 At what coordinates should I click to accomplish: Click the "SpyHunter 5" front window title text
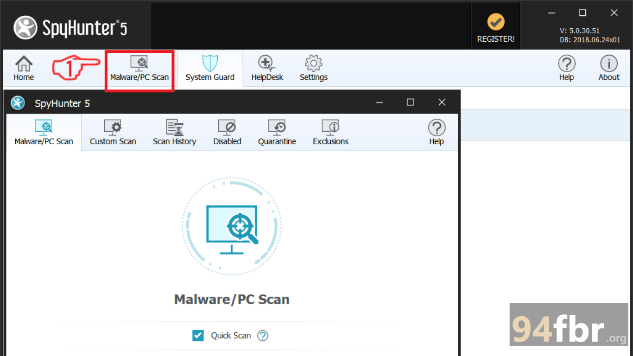(x=63, y=103)
